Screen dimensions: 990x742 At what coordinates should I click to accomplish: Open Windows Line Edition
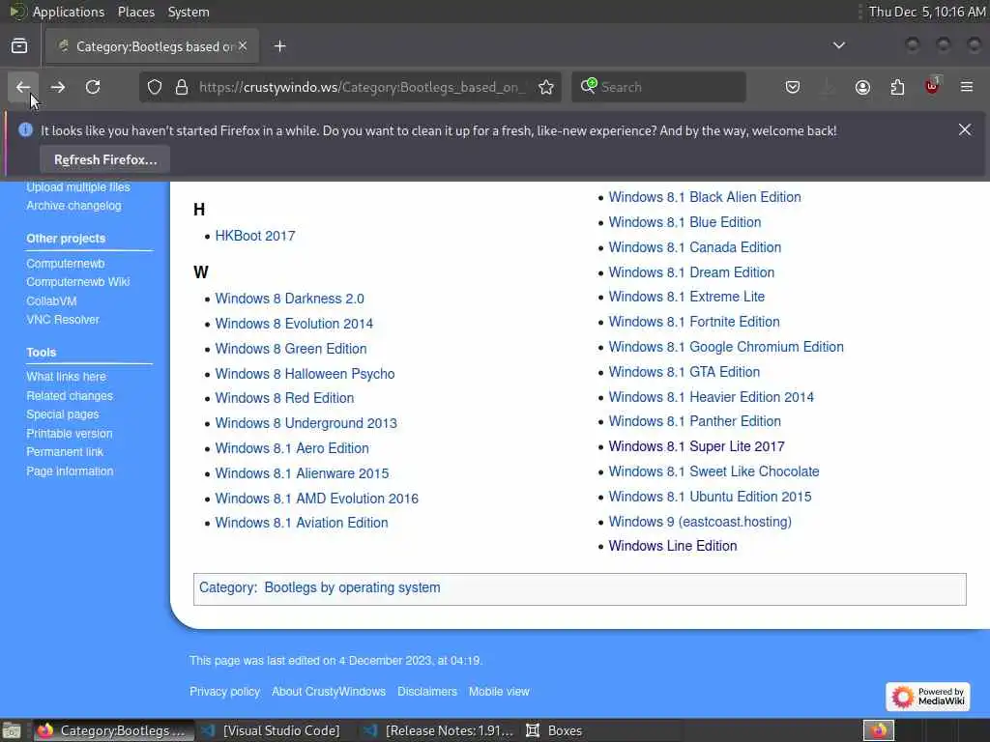[673, 547]
